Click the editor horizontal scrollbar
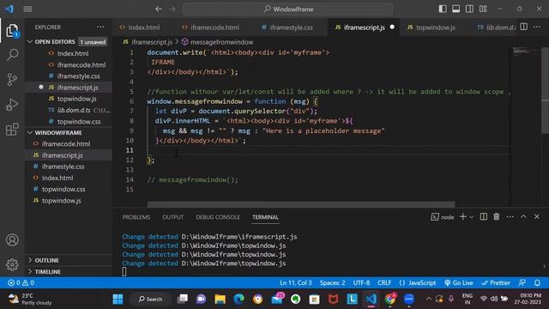Screen dimensions: 549x309 (301, 204)
